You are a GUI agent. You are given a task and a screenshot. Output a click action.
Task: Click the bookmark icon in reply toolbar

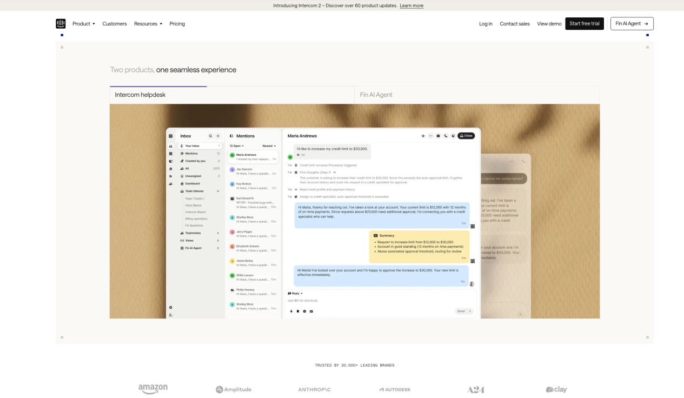(298, 311)
